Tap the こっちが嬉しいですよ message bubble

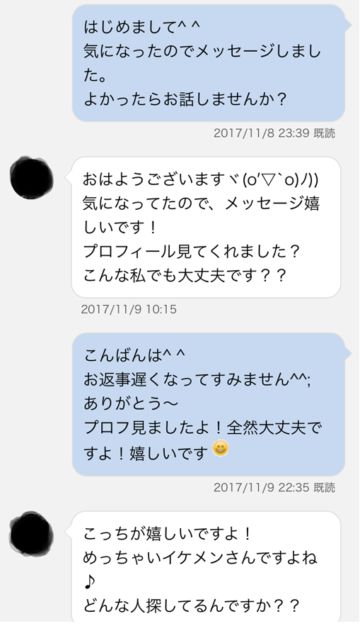(207, 567)
